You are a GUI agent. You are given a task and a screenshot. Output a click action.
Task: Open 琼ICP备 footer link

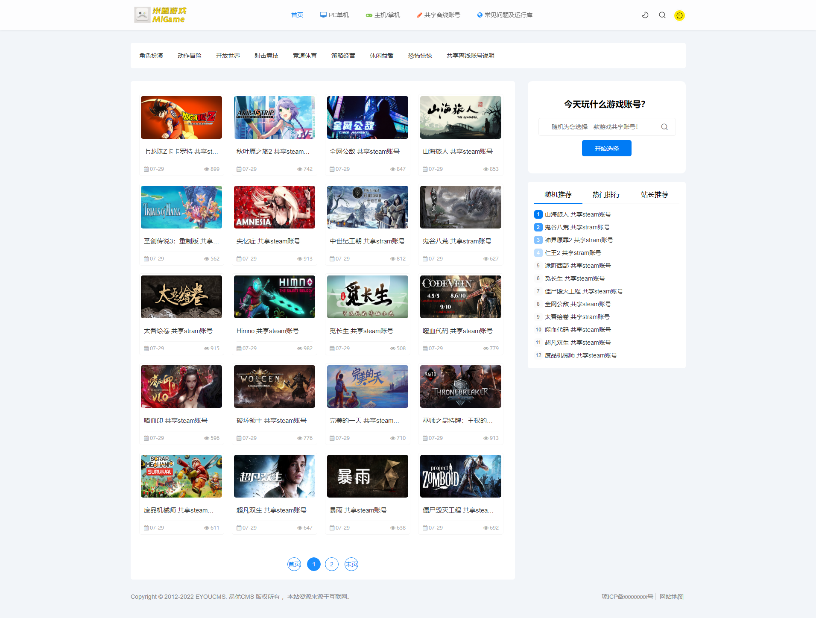[x=627, y=597]
